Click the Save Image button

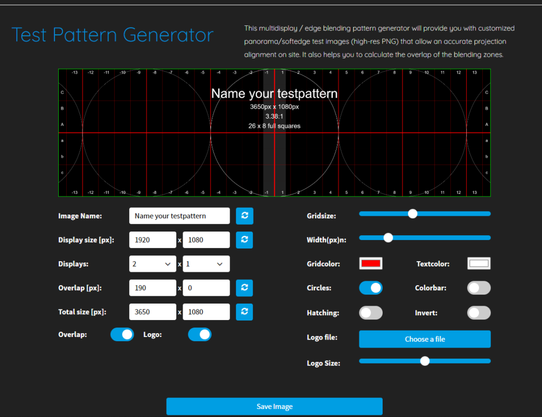(x=275, y=406)
